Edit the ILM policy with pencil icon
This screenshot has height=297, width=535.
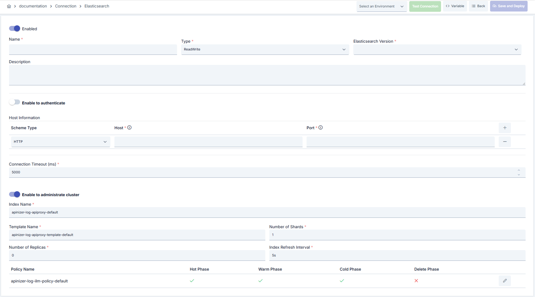pyautogui.click(x=505, y=281)
